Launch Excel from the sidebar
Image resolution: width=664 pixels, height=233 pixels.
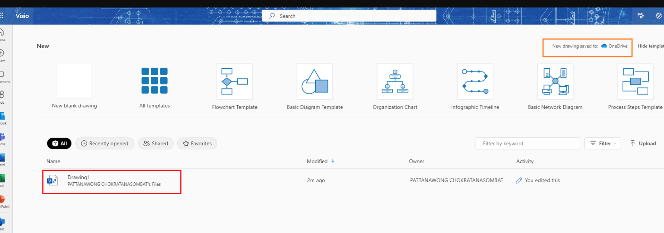2,180
